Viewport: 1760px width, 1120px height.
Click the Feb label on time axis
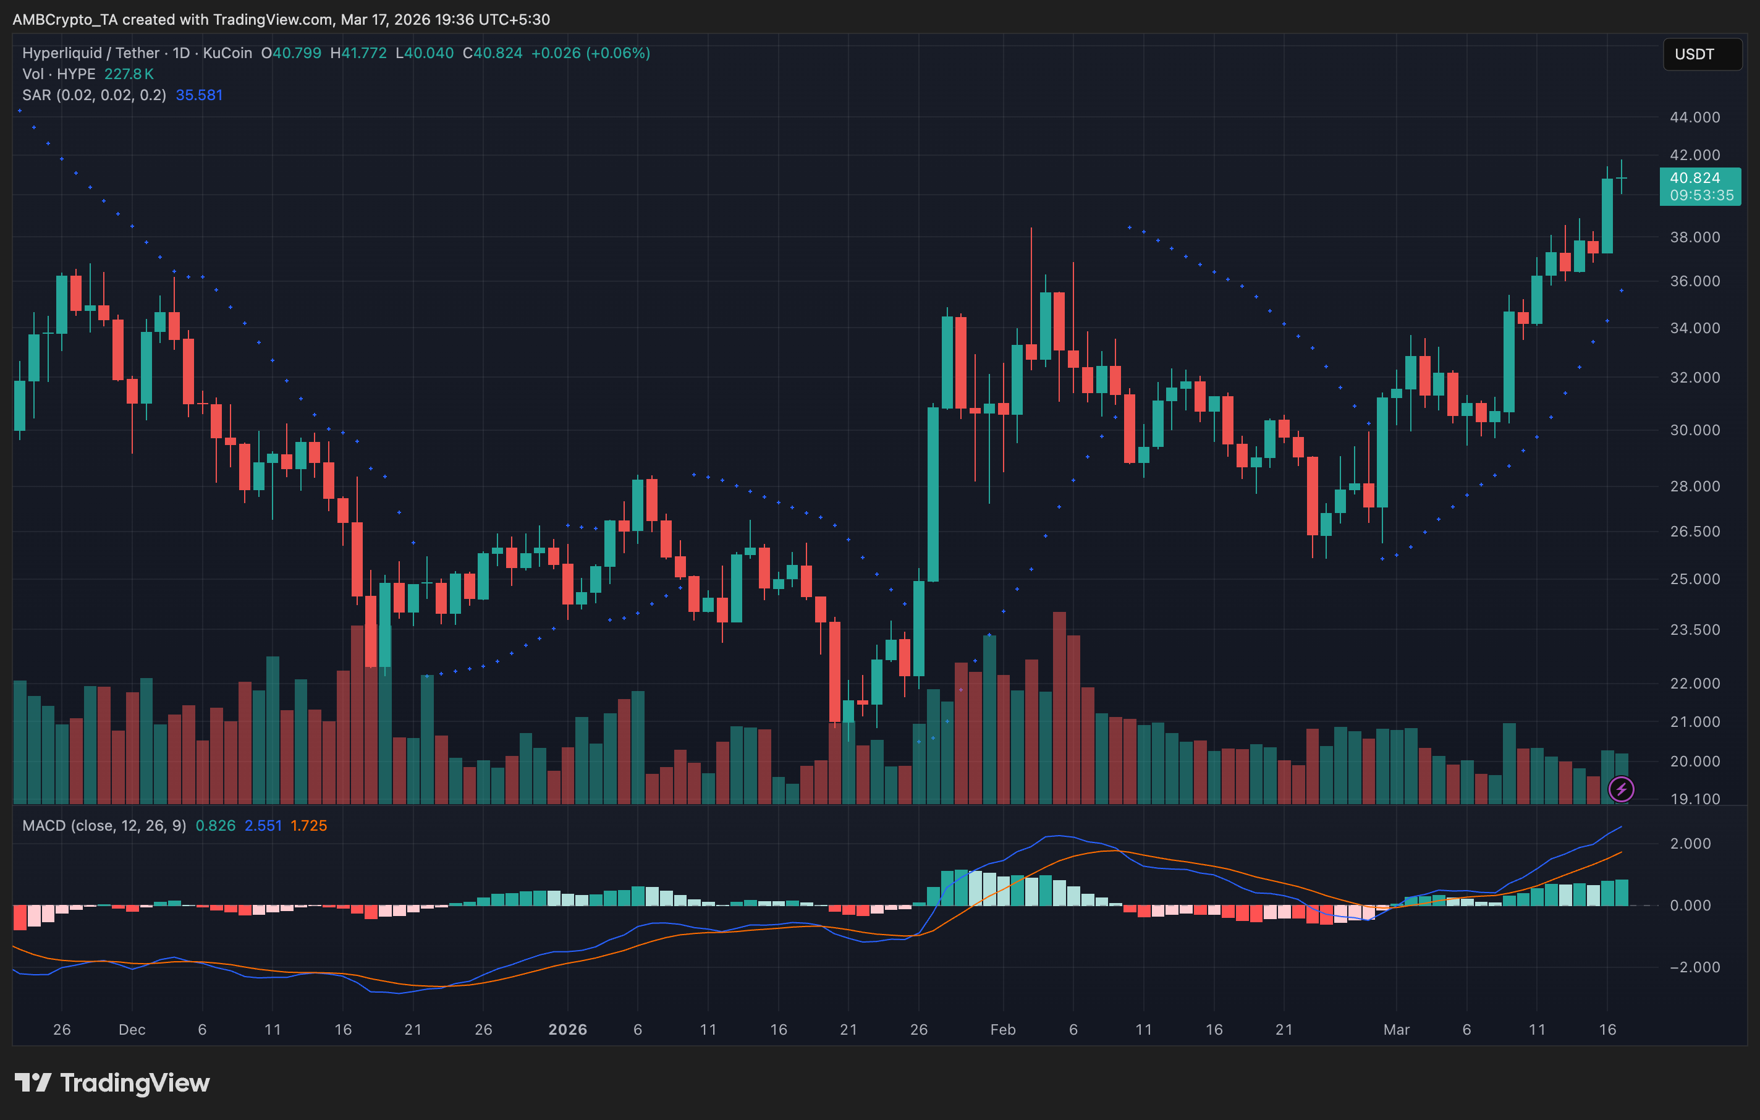pos(1002,1029)
